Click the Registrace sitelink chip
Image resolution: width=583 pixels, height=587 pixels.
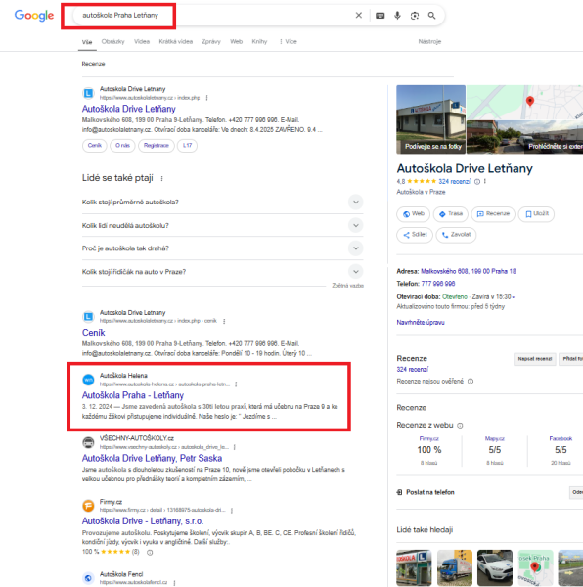(157, 145)
